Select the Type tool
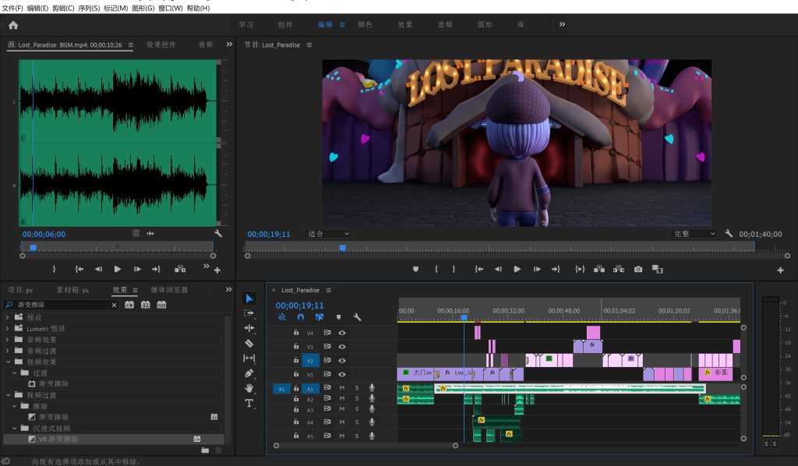The height and width of the screenshot is (466, 798). 249,404
